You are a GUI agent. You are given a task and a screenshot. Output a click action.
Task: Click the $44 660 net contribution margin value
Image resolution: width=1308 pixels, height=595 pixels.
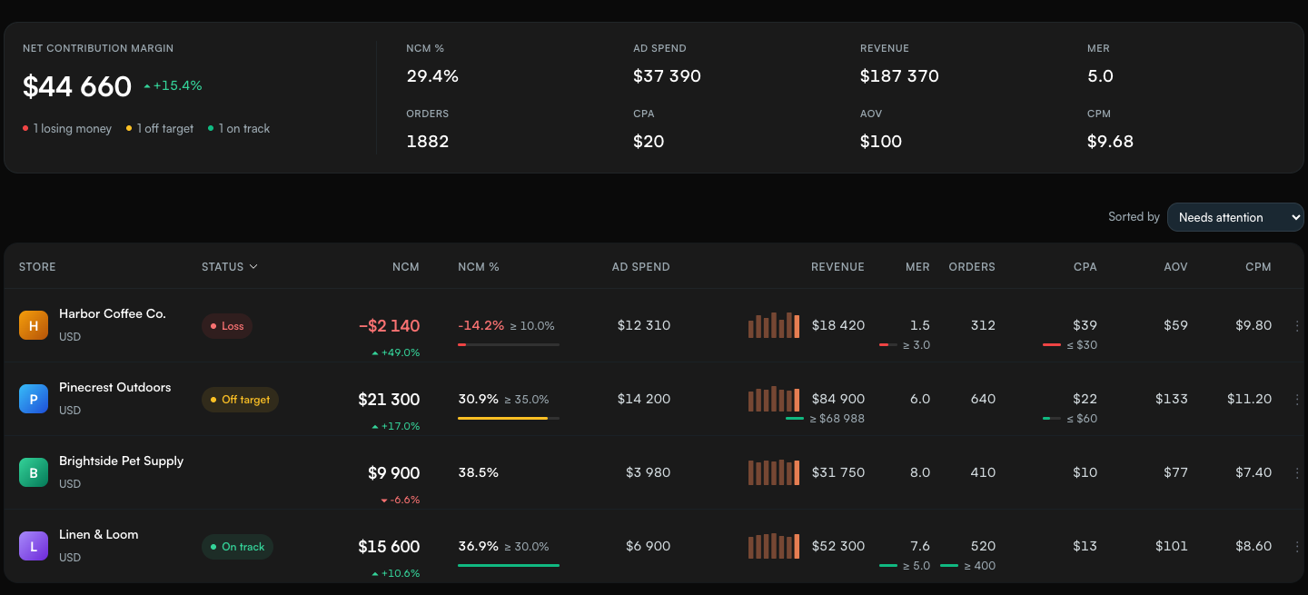coord(77,86)
